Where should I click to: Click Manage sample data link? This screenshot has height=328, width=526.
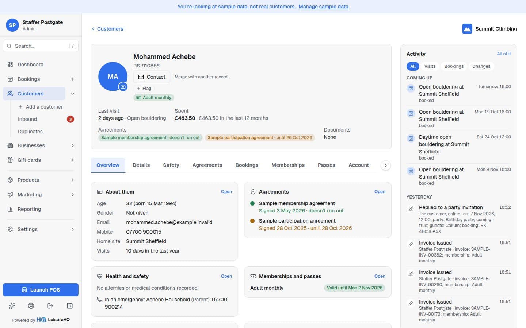click(x=323, y=7)
